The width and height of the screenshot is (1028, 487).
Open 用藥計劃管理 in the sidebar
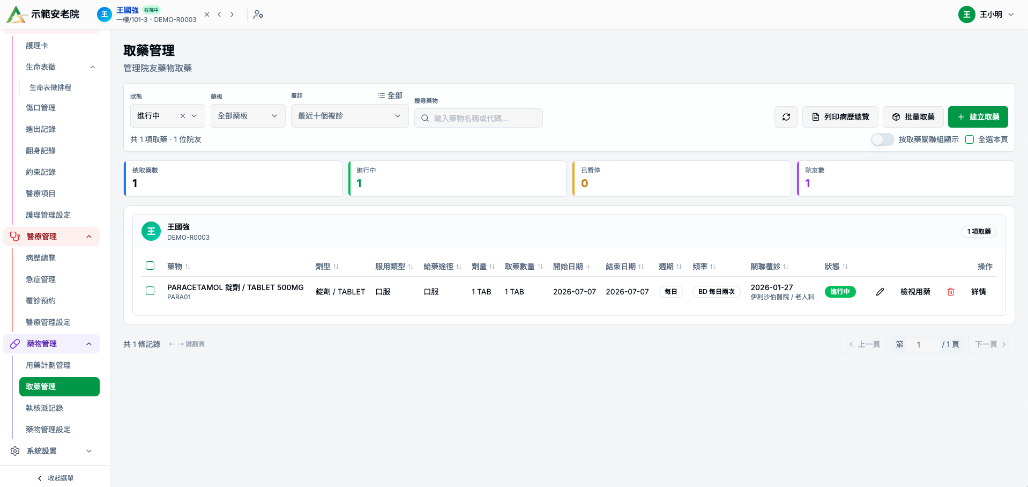pyautogui.click(x=59, y=365)
